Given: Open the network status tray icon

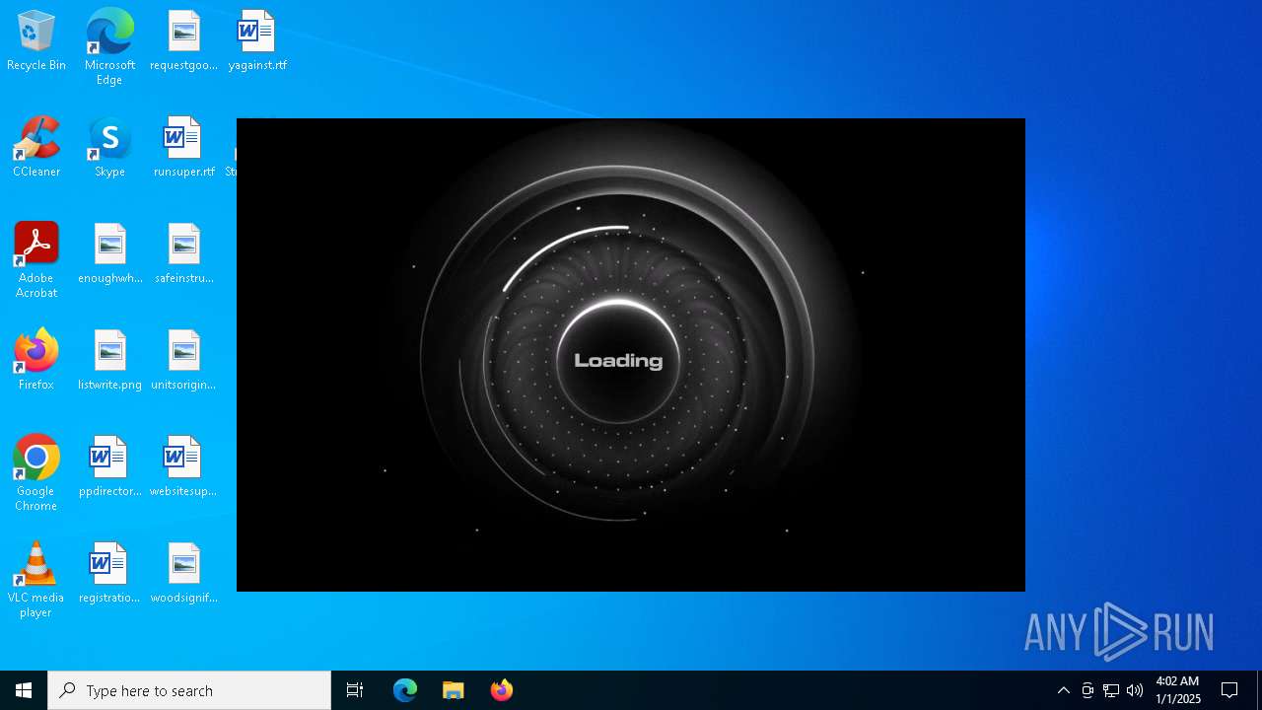Looking at the screenshot, I should click(1111, 690).
